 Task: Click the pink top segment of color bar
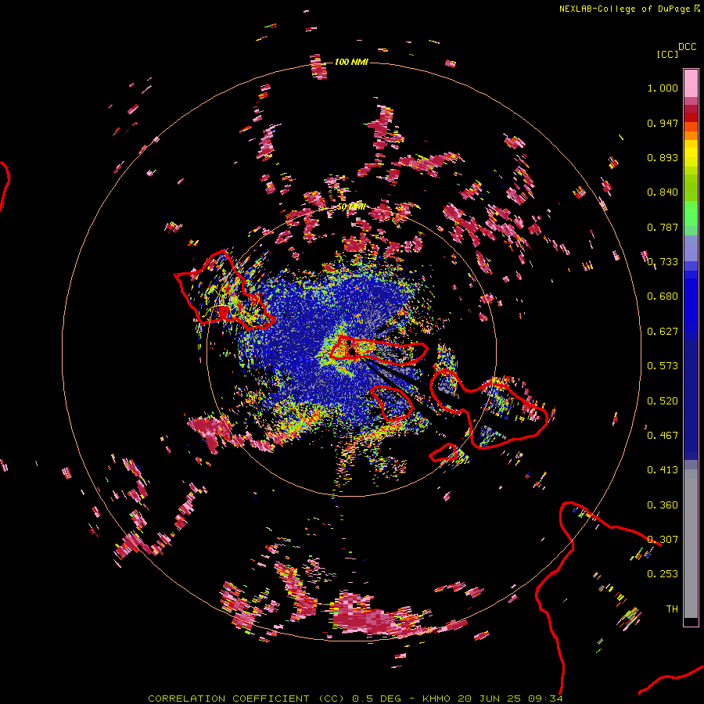(691, 83)
